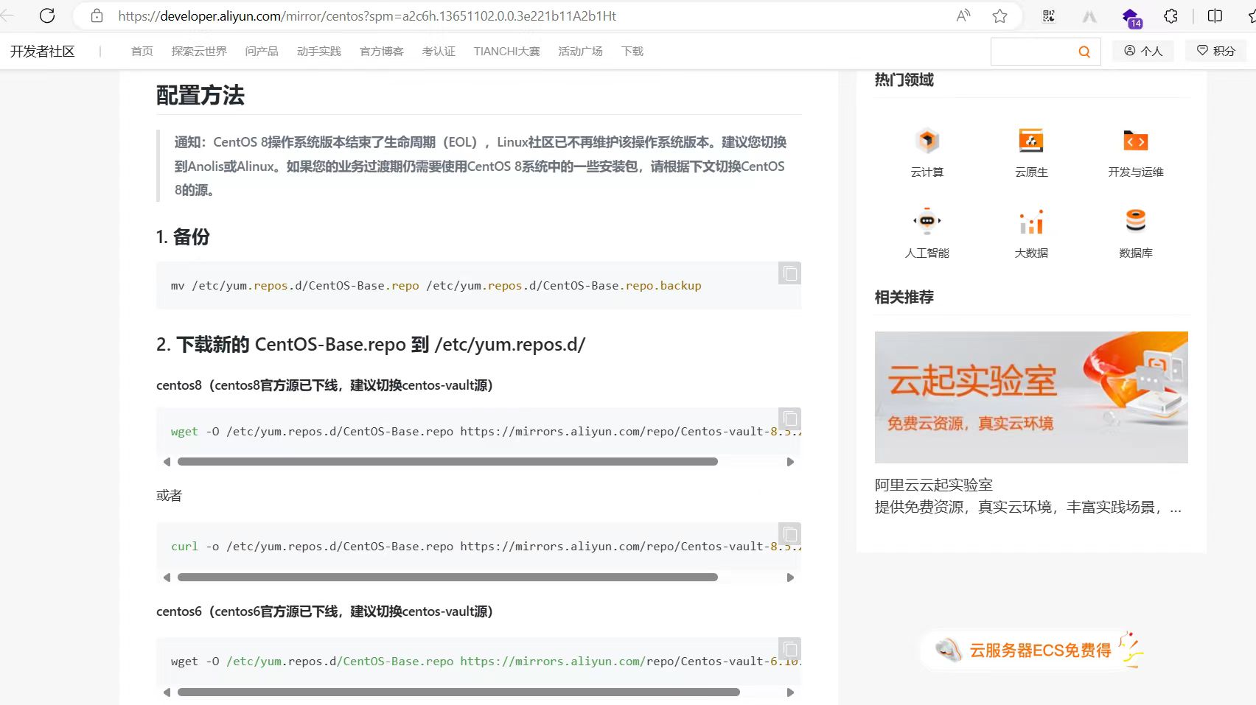The image size is (1256, 705).
Task: Add page to favorites with star icon
Action: (999, 15)
